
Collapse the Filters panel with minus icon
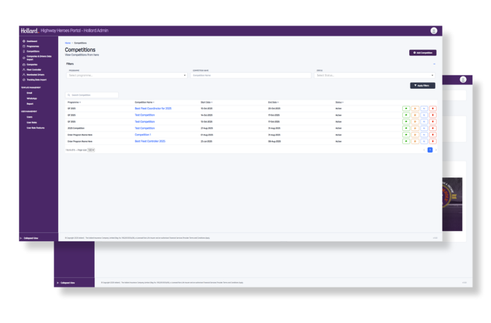point(435,64)
